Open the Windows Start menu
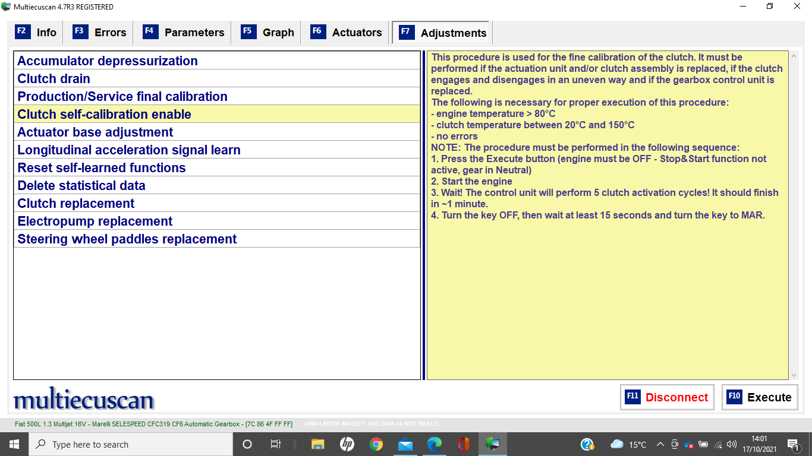 (x=14, y=444)
